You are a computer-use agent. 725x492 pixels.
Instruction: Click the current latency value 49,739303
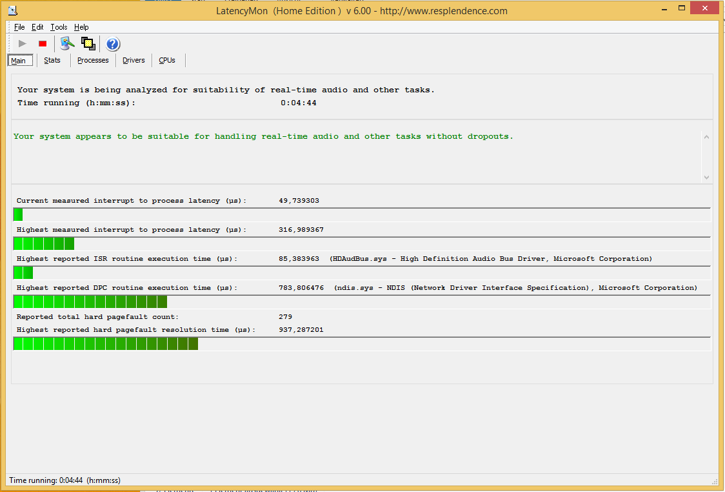(299, 200)
